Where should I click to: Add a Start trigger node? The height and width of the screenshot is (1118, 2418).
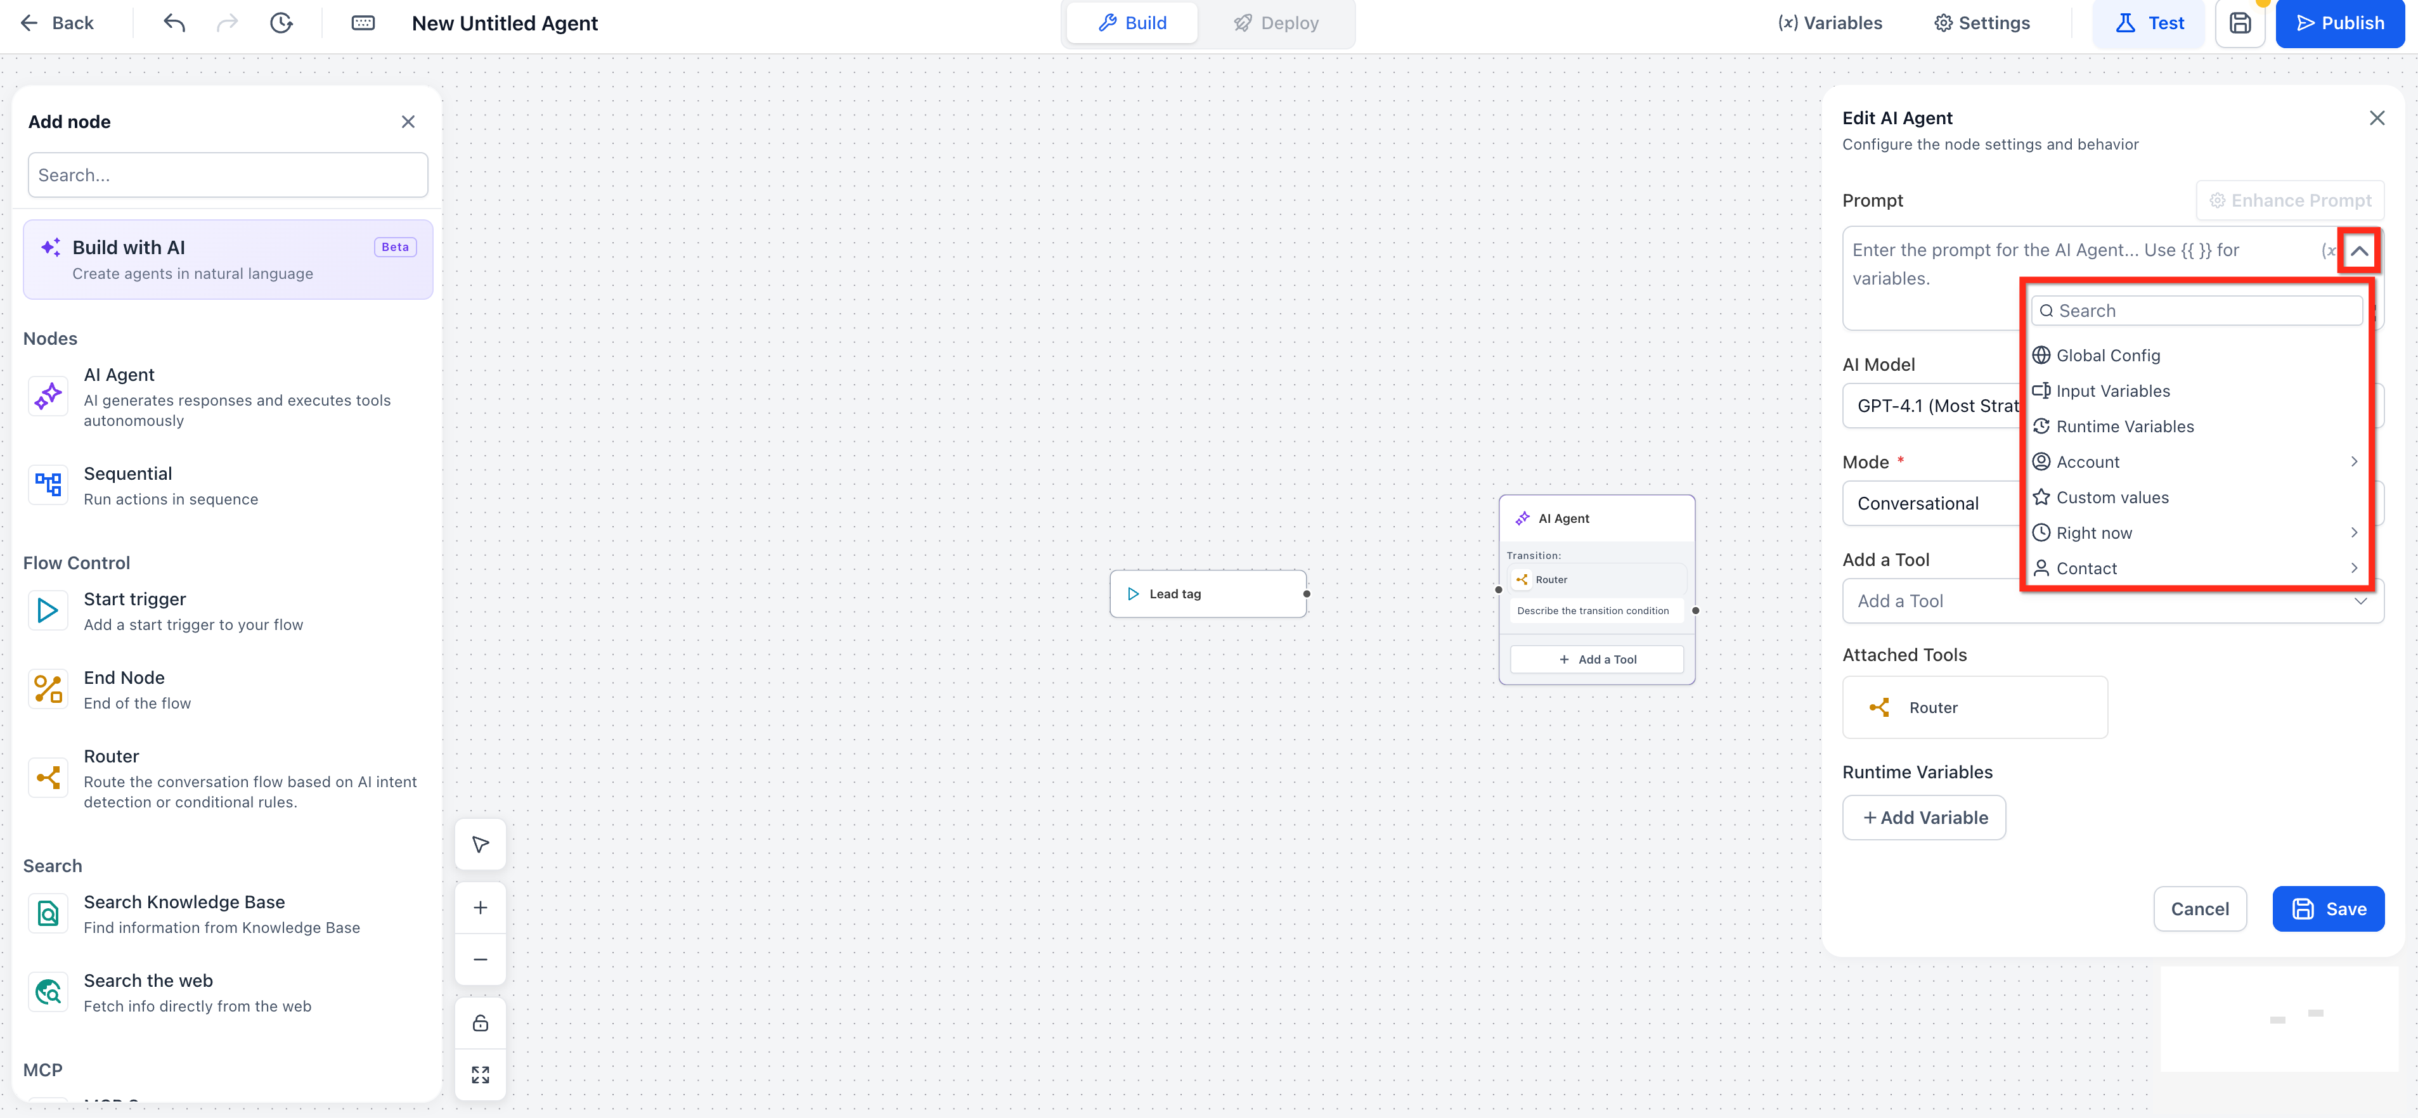click(227, 611)
